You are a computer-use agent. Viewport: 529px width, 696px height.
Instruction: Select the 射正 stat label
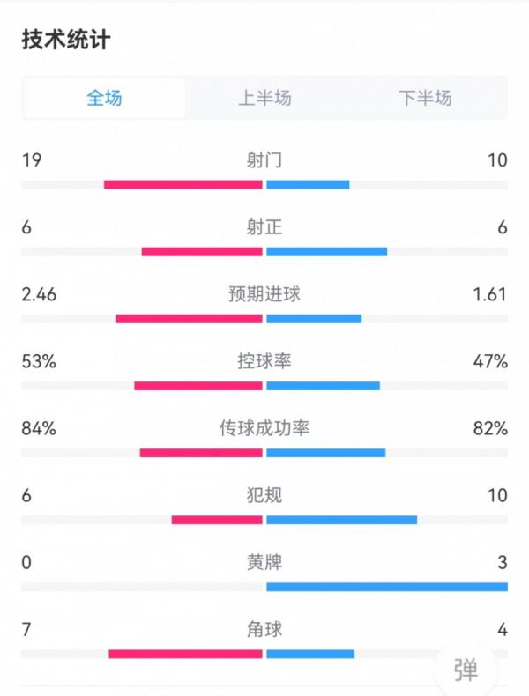coord(264,227)
